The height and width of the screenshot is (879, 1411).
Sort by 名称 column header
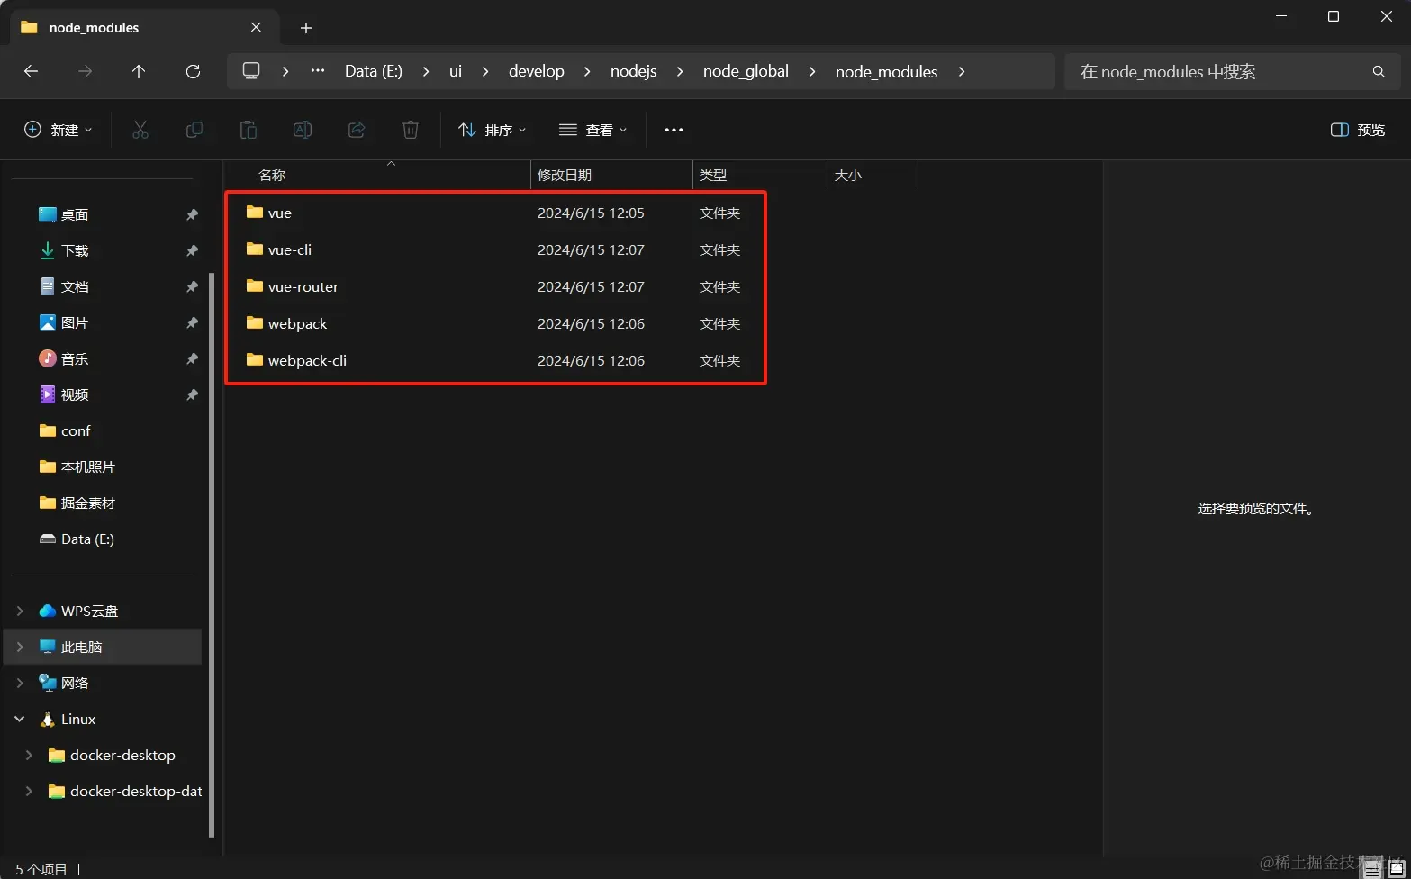(377, 175)
